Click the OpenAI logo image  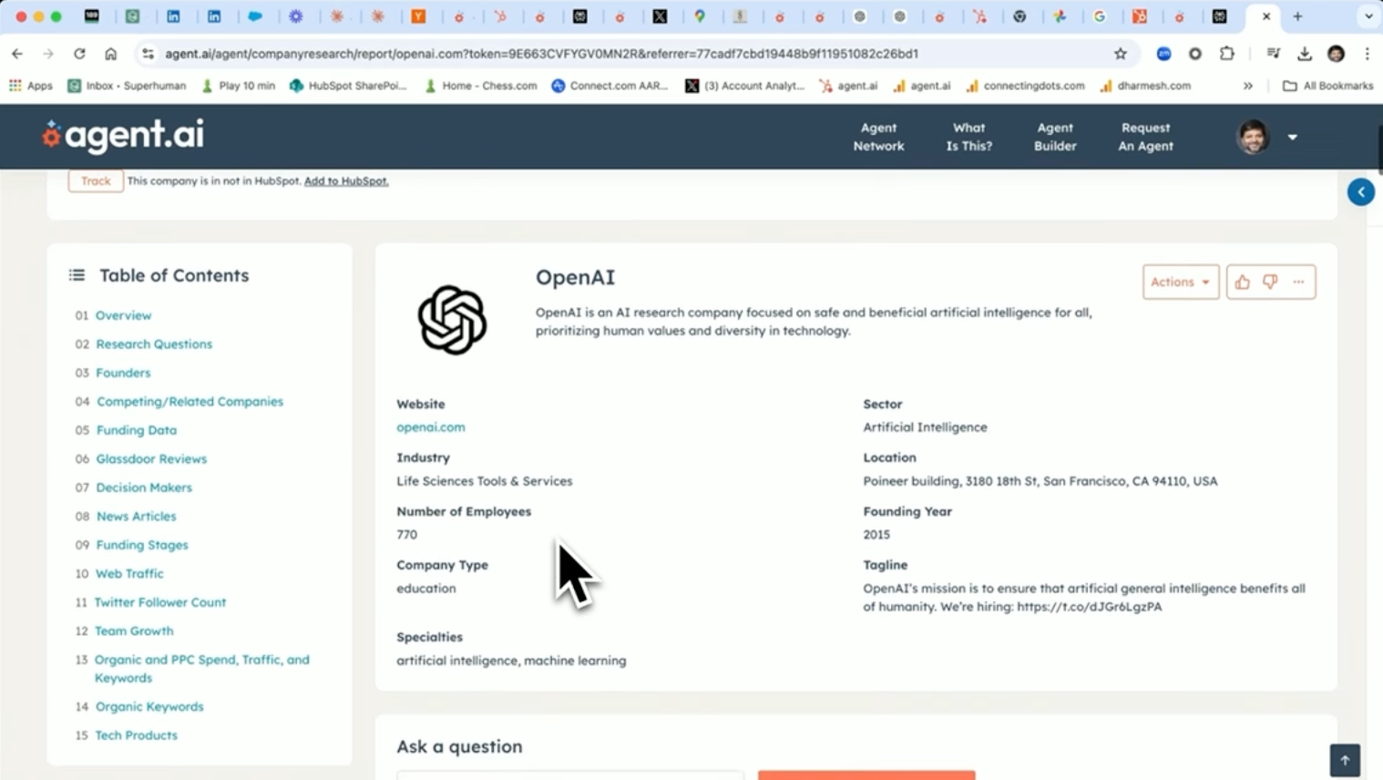(x=452, y=320)
